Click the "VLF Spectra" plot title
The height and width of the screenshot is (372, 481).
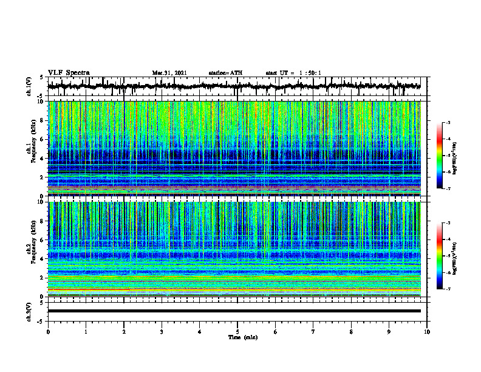point(69,73)
